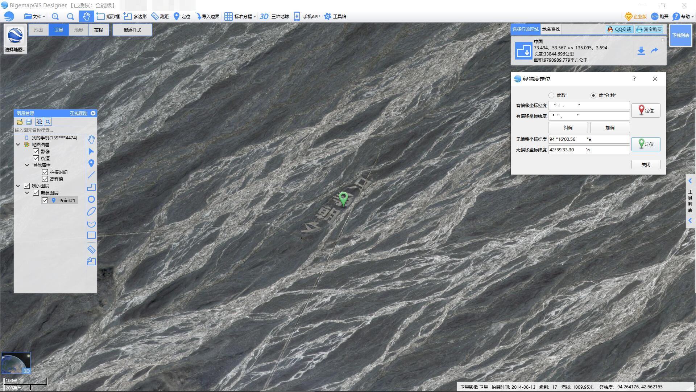The height and width of the screenshot is (392, 696).
Task: Click the save icon in layer panel
Action: [29, 122]
